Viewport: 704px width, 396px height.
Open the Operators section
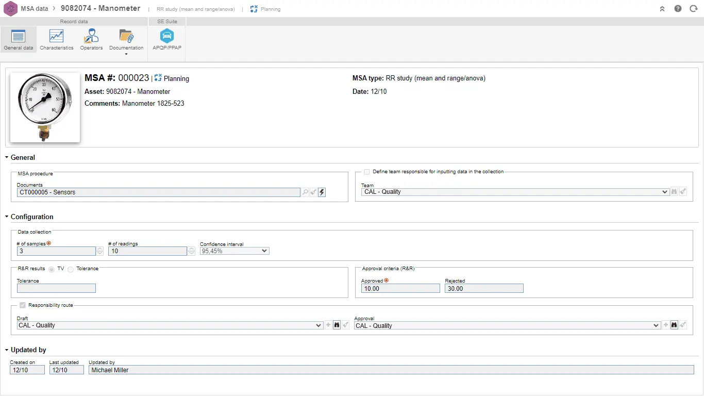tap(91, 40)
